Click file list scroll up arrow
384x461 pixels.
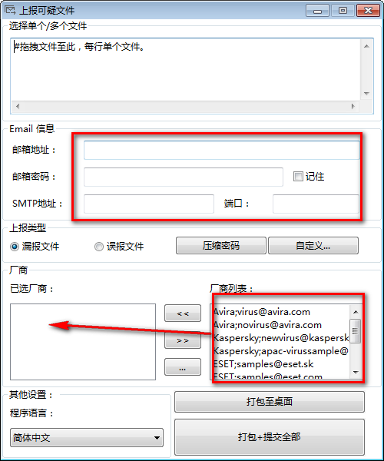point(366,46)
